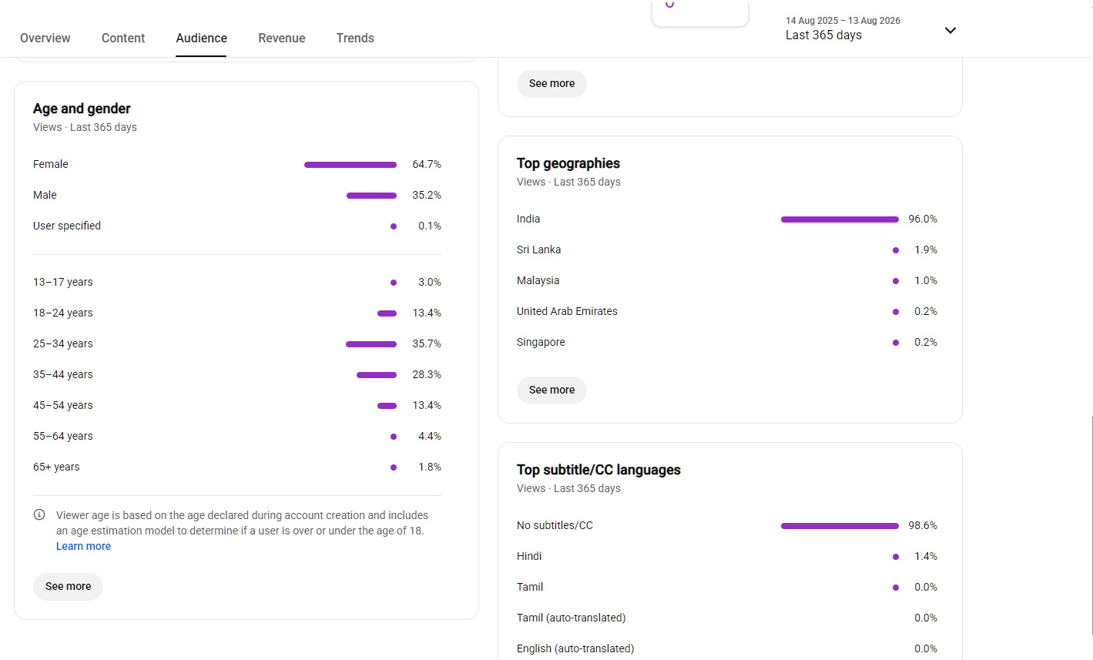The height and width of the screenshot is (660, 1093).
Task: Open the Learn more link
Action: click(x=83, y=546)
